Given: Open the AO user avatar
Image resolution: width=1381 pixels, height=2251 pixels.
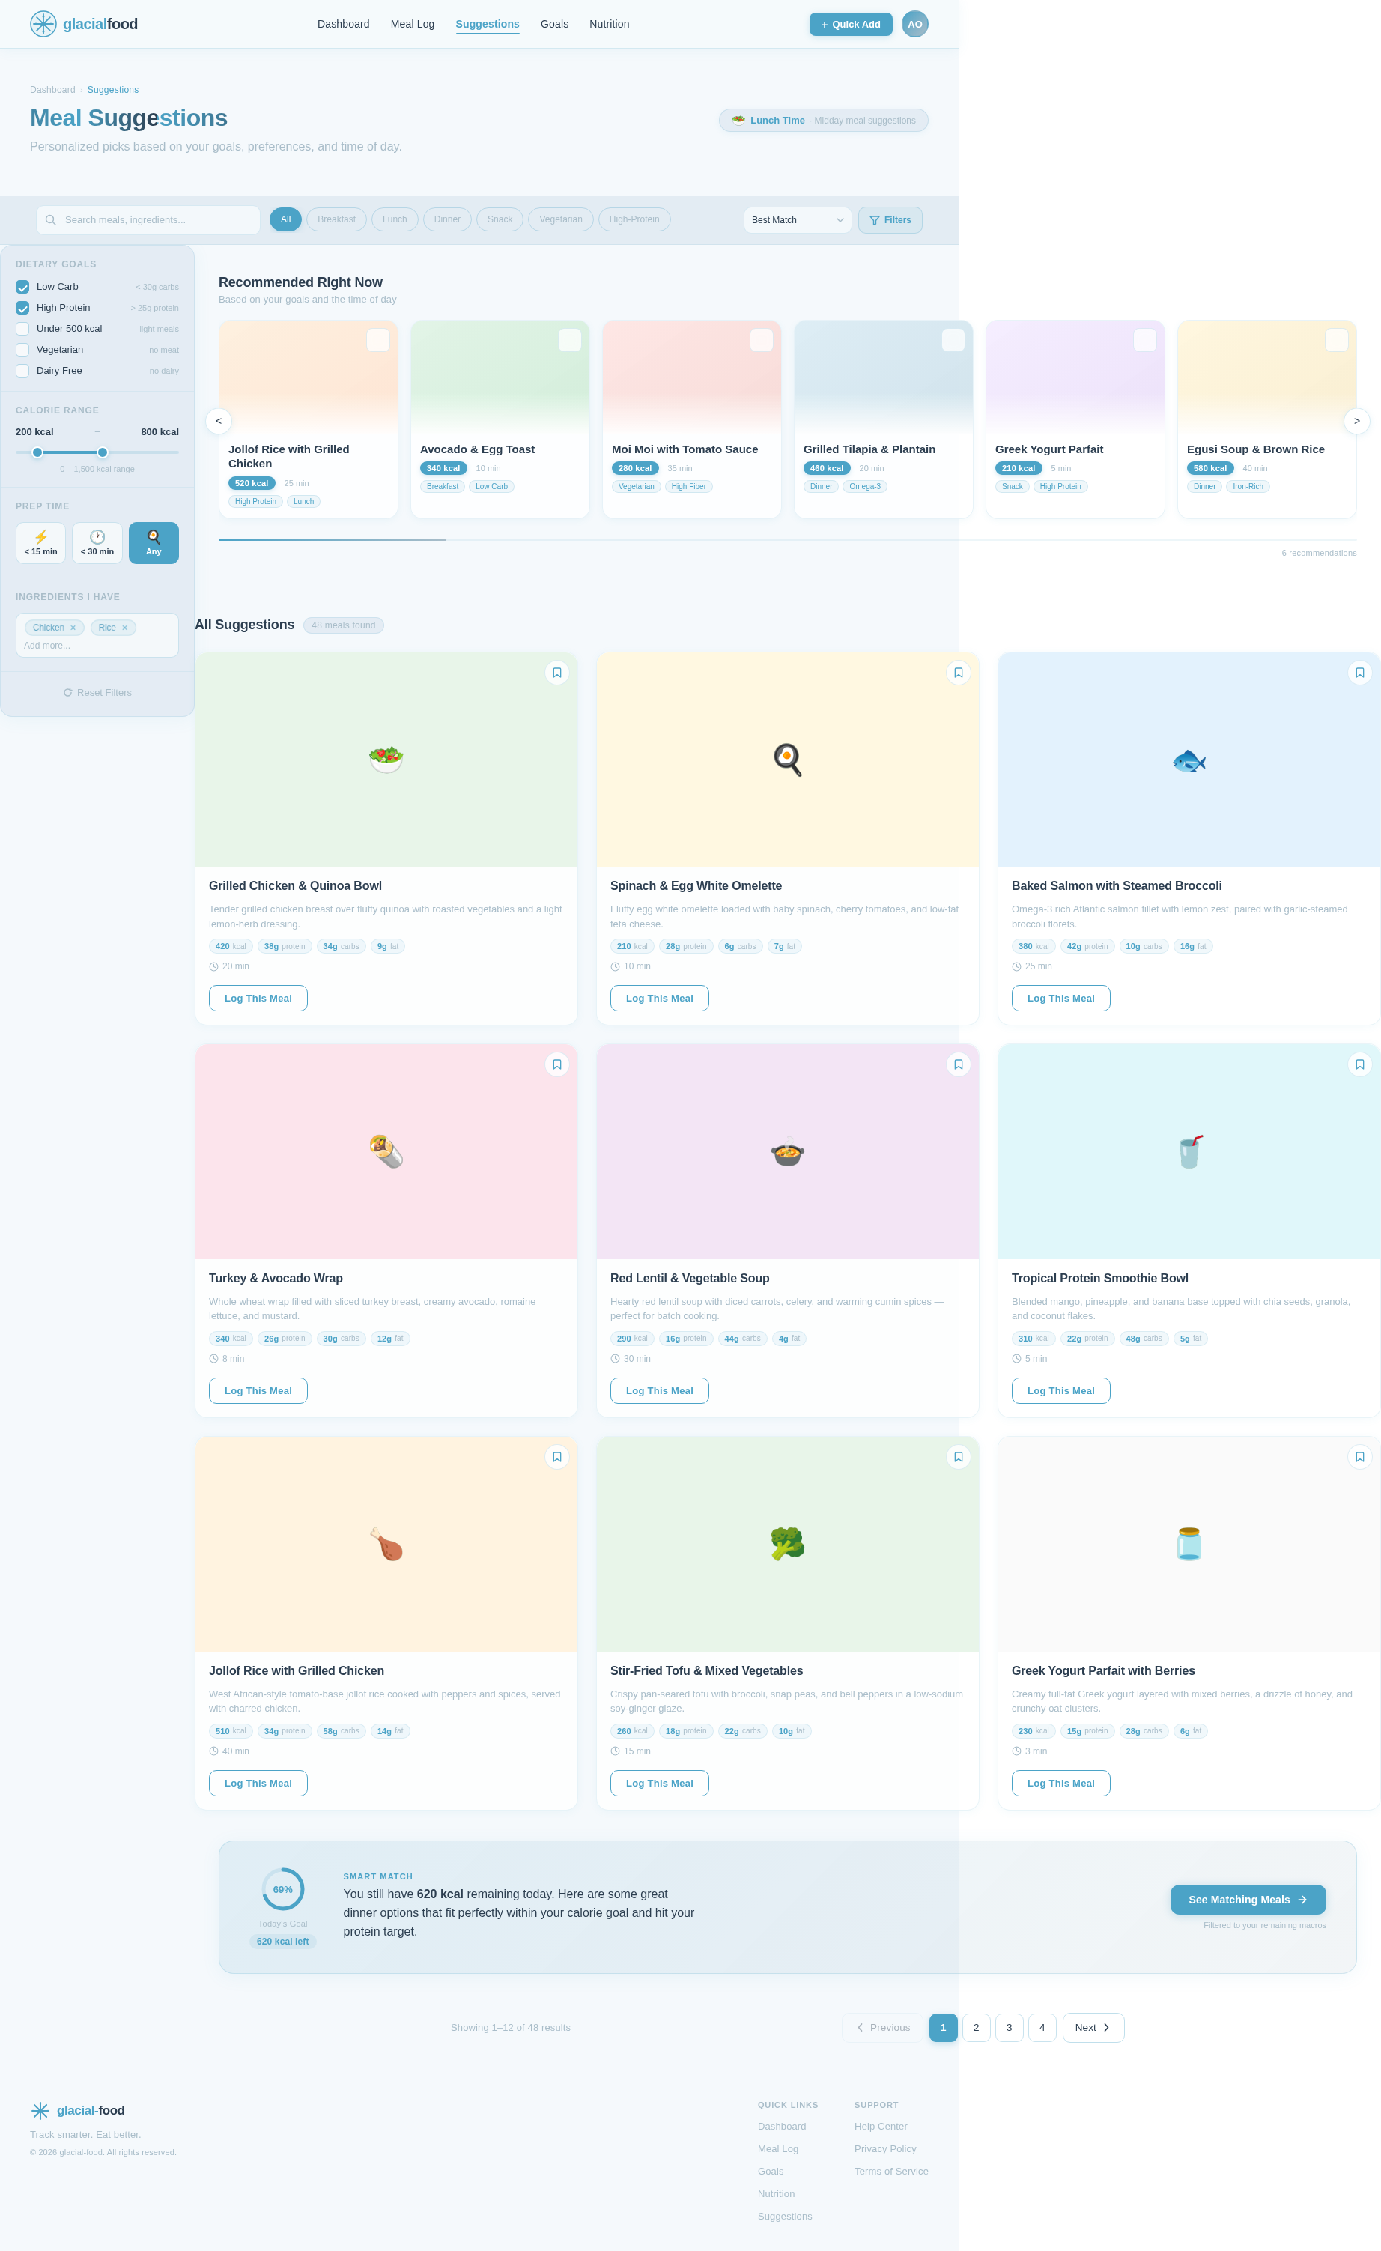Looking at the screenshot, I should 915,24.
